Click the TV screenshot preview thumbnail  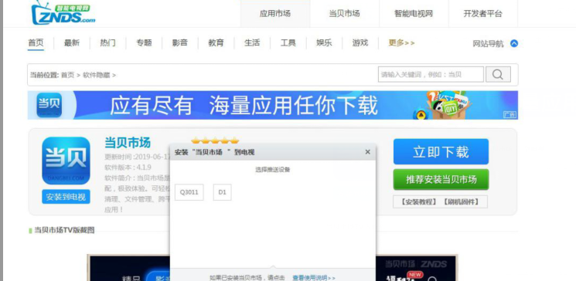(x=273, y=268)
